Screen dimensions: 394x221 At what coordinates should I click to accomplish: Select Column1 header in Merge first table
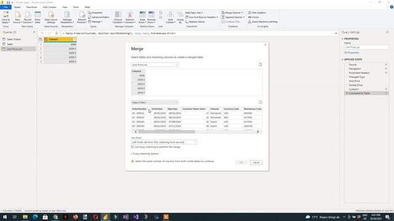[138, 71]
